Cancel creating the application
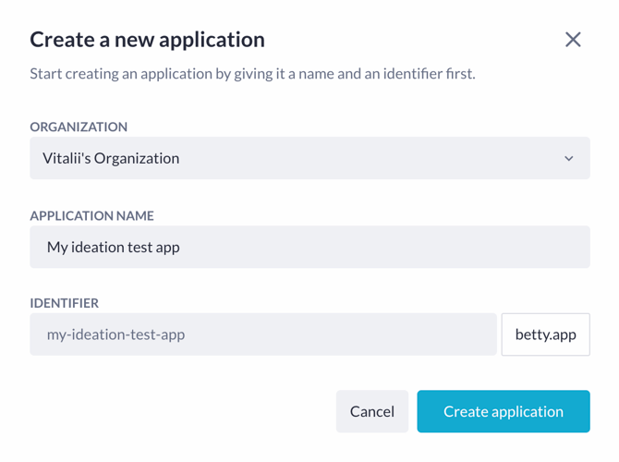 (x=372, y=411)
